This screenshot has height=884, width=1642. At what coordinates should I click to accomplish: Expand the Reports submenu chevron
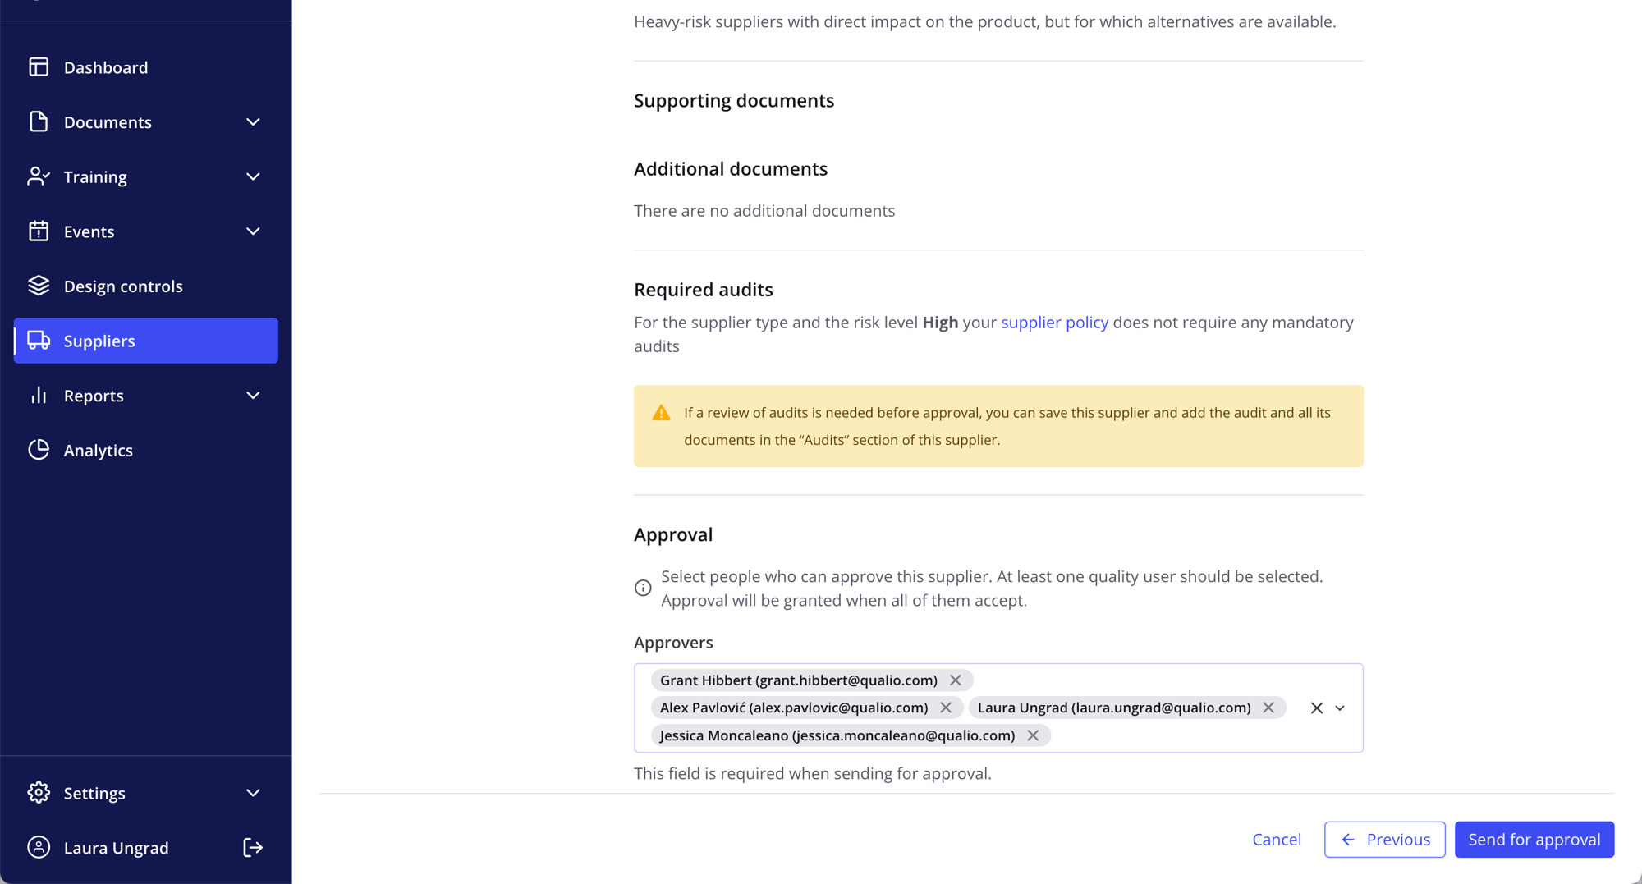pos(253,395)
